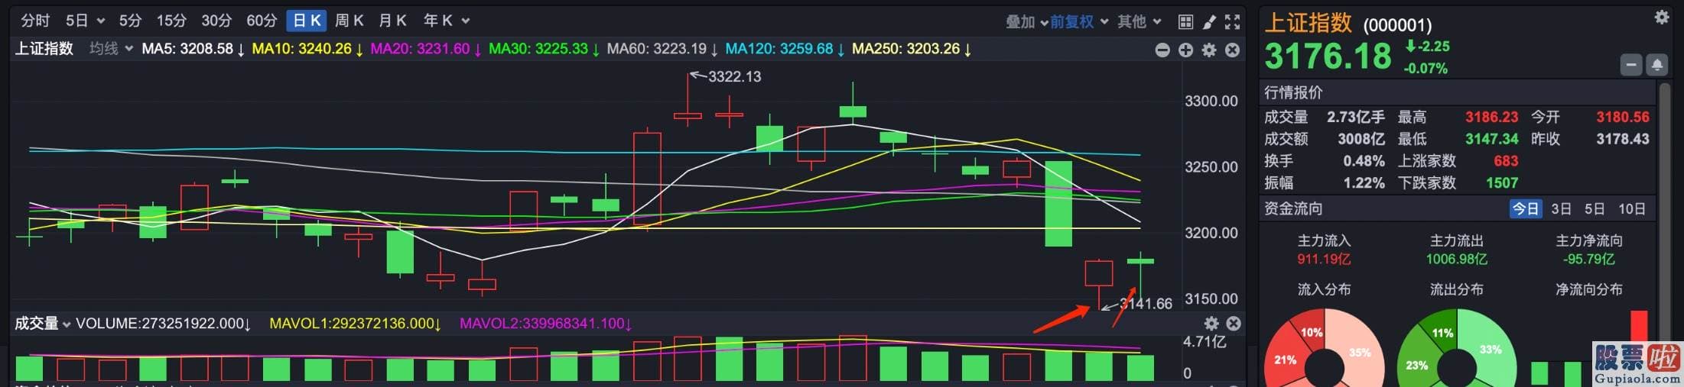Image resolution: width=1684 pixels, height=387 pixels.
Task: Click the 昨收 value 3178.43
Action: tap(1623, 139)
